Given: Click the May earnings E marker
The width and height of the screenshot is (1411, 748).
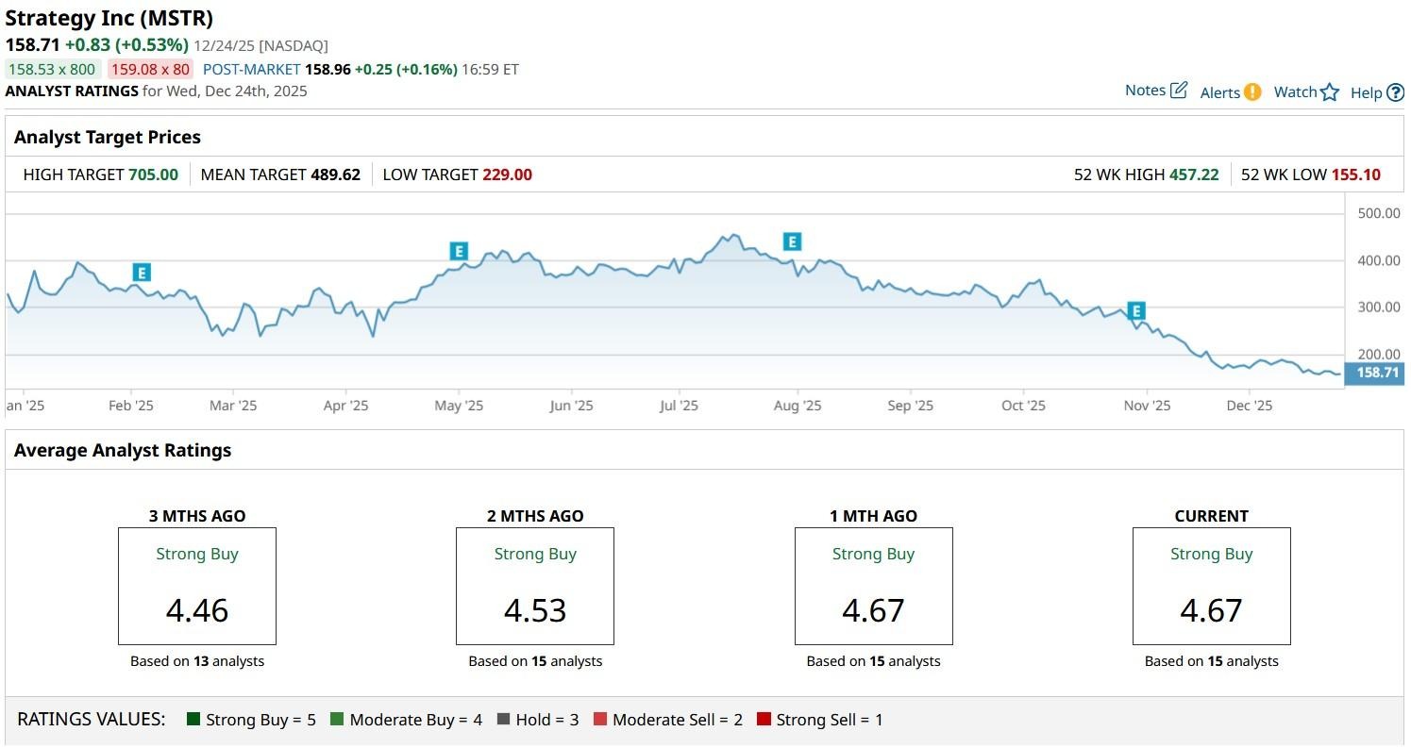Looking at the screenshot, I should pyautogui.click(x=459, y=251).
